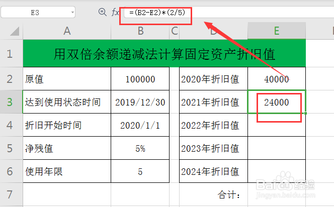334x207 pixels.
Task: Click cell 使用年限
Action: click(x=67, y=171)
